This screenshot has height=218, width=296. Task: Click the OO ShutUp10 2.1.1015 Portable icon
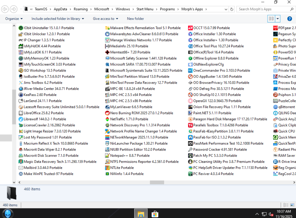point(190,95)
